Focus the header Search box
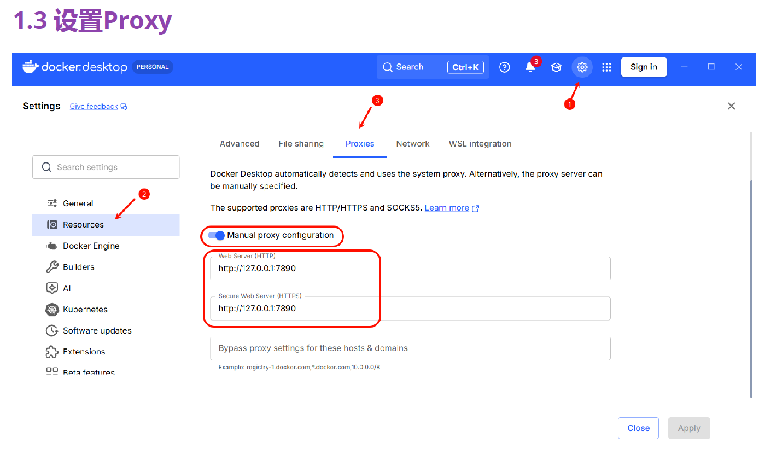 pyautogui.click(x=433, y=67)
